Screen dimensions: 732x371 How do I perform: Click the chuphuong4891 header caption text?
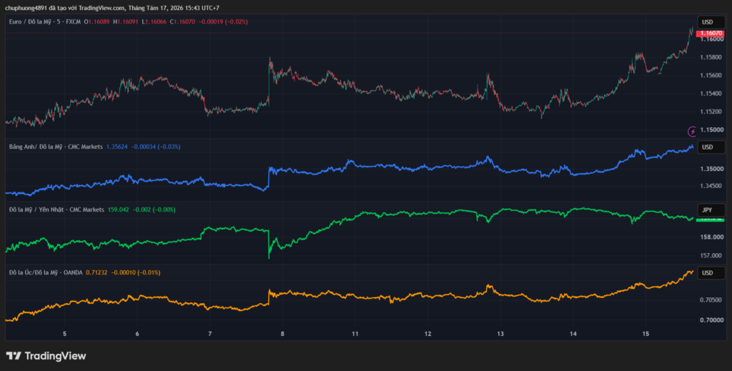pos(112,8)
